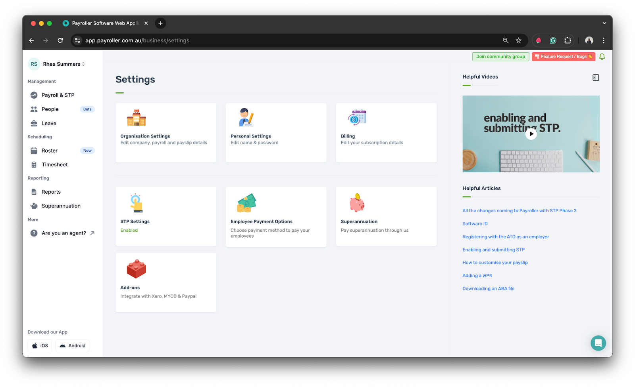Click the Personal Settings person icon
Image resolution: width=635 pixels, height=387 pixels.
[x=246, y=117]
